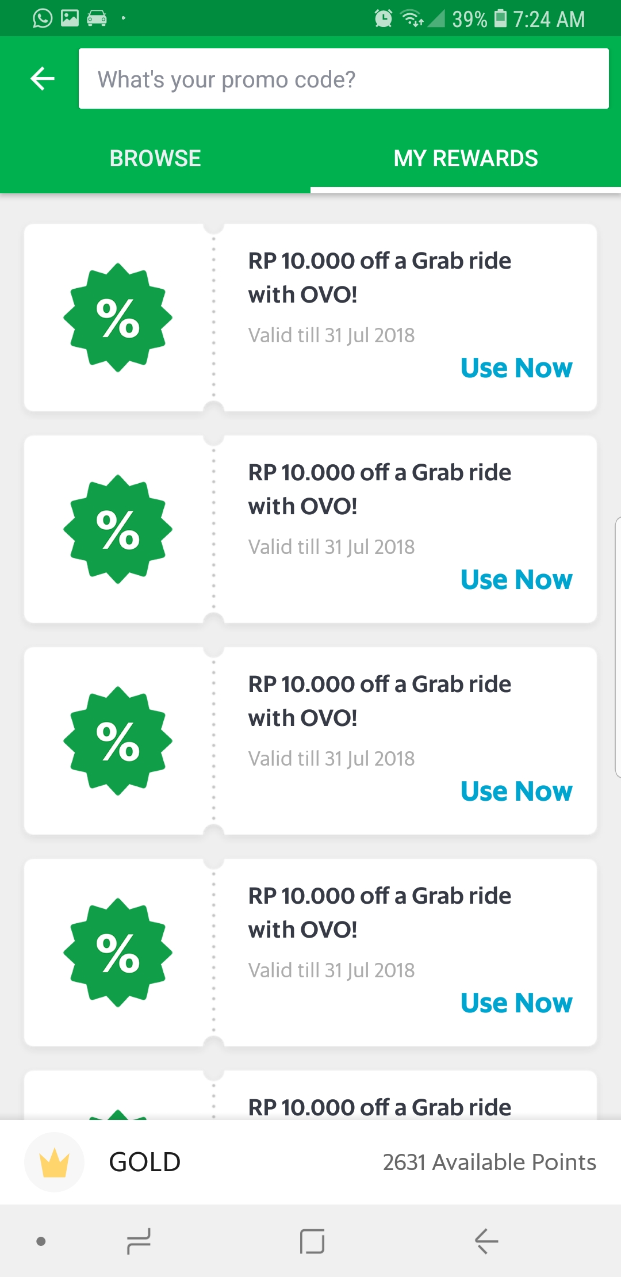This screenshot has width=621, height=1277.
Task: Tap Use Now on the first voucher
Action: tap(516, 368)
